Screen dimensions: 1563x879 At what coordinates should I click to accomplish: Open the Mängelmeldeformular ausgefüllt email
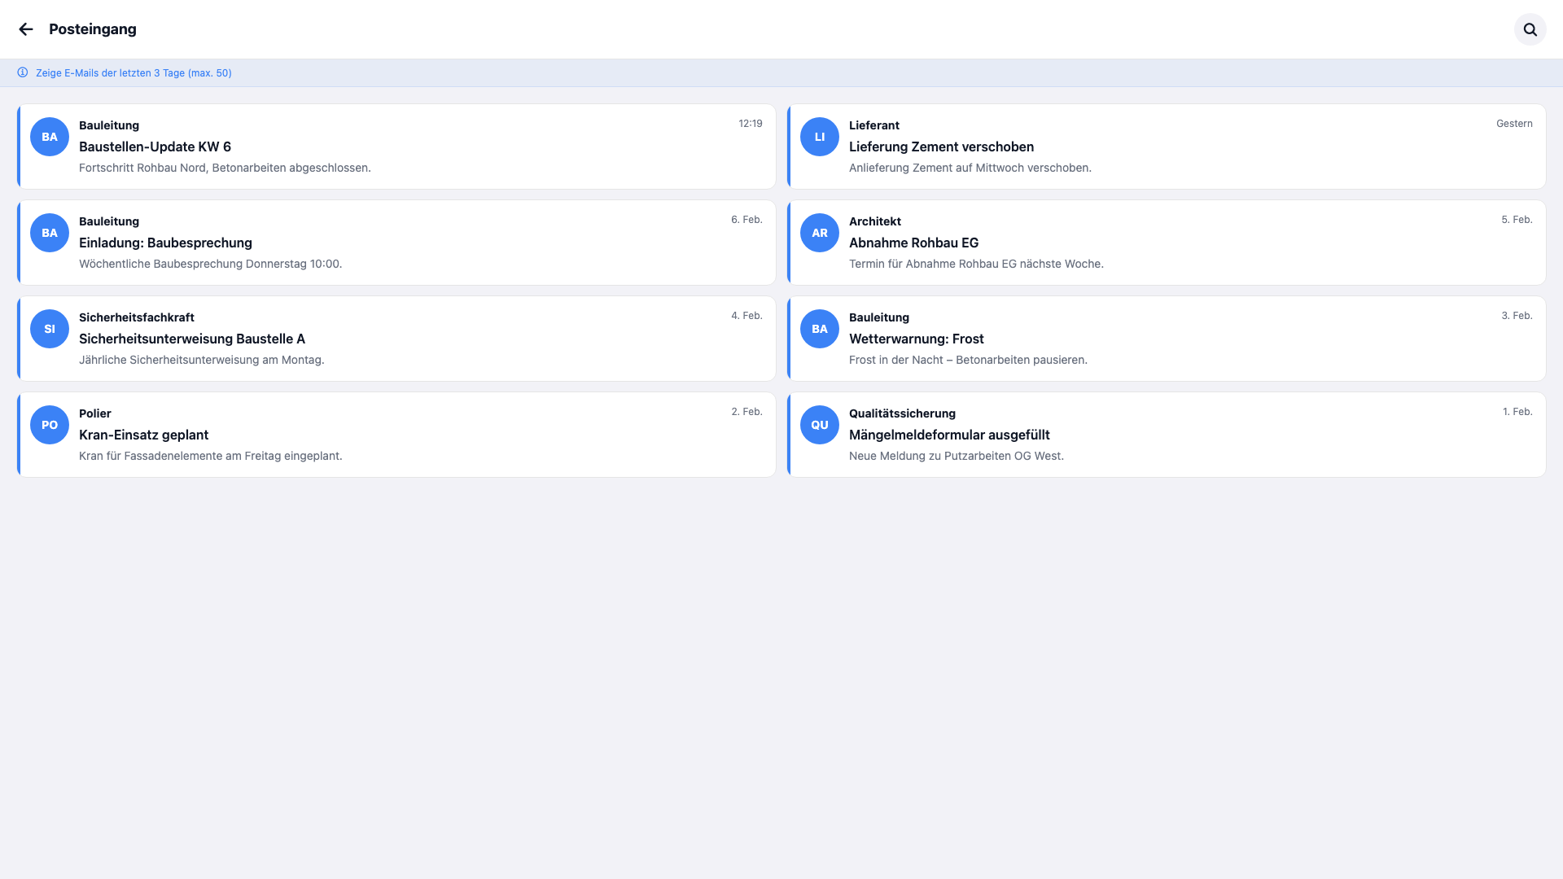[949, 435]
